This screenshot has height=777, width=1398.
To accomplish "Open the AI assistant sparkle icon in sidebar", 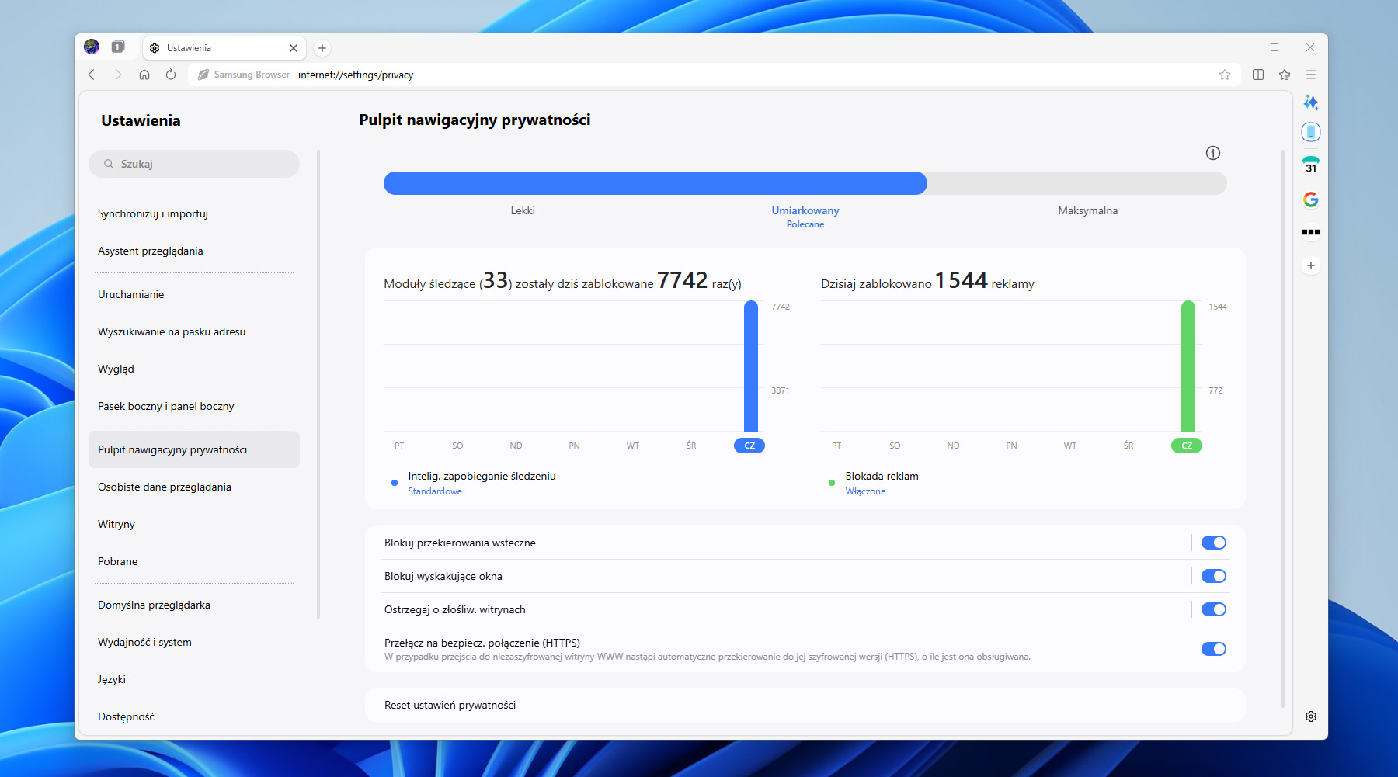I will [x=1311, y=102].
